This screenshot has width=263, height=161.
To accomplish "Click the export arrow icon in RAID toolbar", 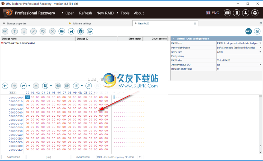I will click(90, 31).
